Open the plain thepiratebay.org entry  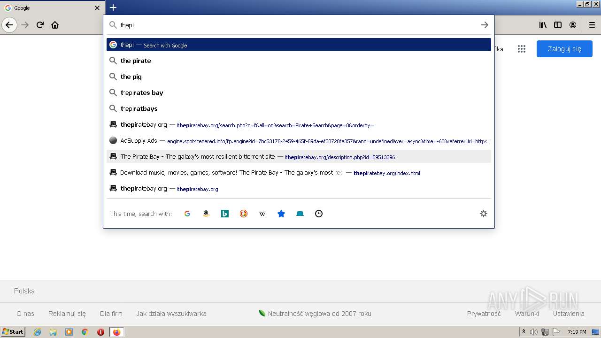point(299,188)
